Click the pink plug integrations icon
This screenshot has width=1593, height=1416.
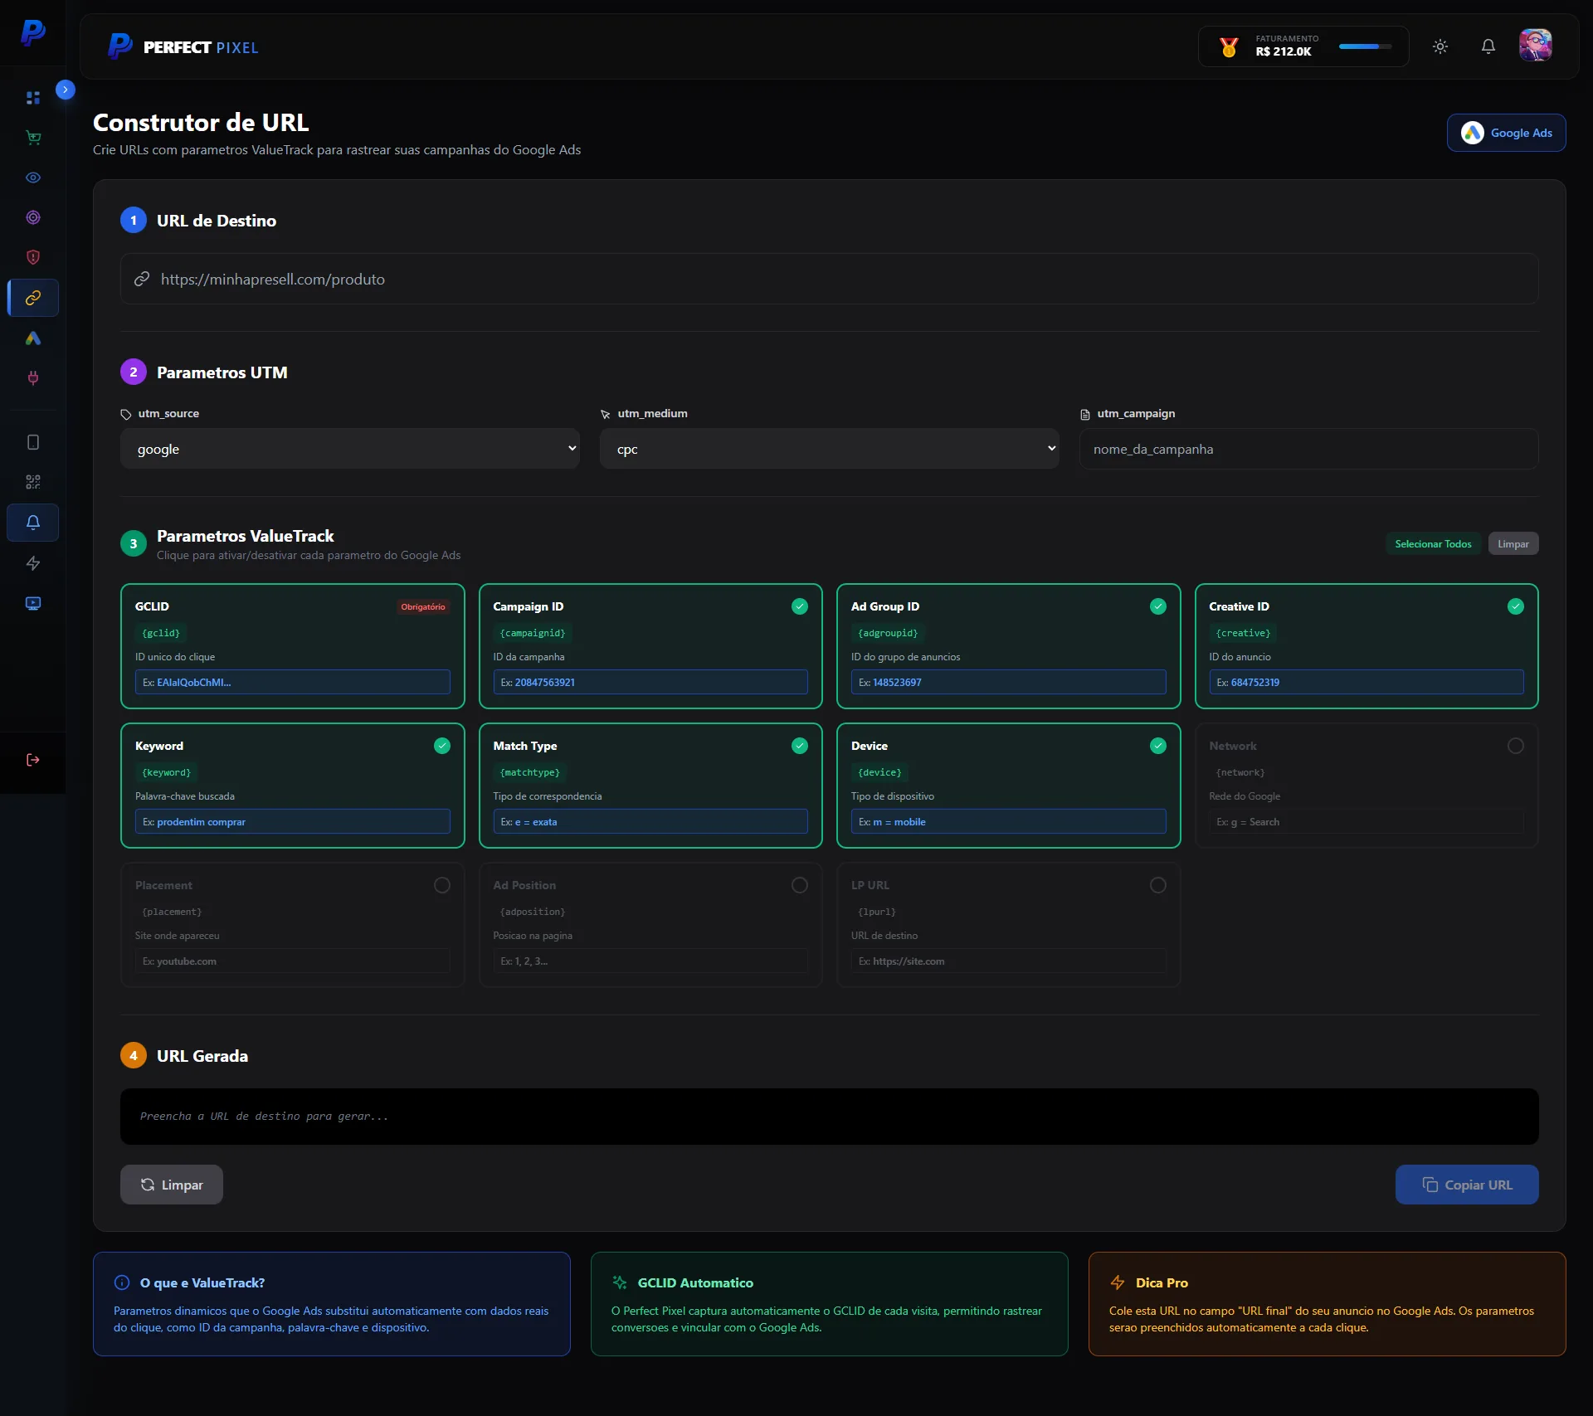pyautogui.click(x=33, y=378)
